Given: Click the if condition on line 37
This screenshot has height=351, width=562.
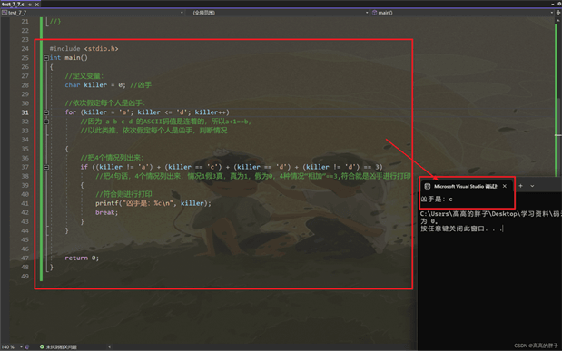Looking at the screenshot, I should 232,167.
